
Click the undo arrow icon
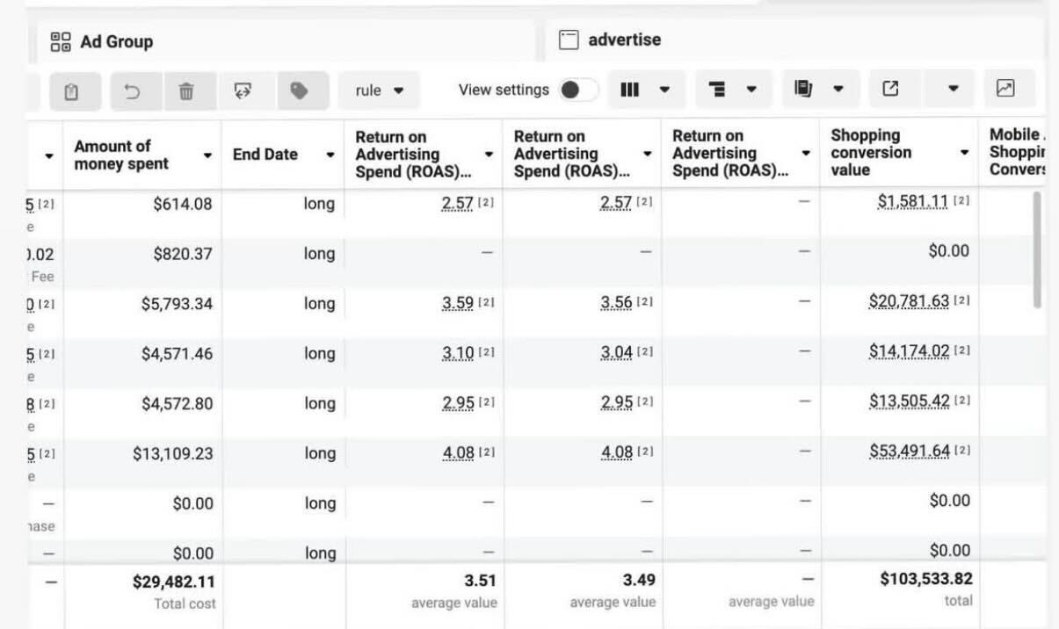133,90
